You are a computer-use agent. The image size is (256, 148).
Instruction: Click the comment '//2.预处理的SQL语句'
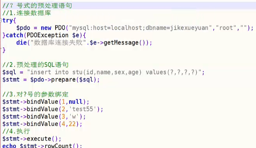tap(35, 65)
